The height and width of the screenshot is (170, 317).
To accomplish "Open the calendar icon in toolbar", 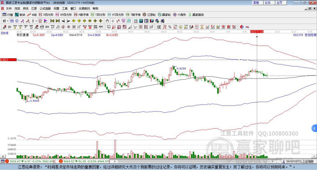I will (x=136, y=21).
